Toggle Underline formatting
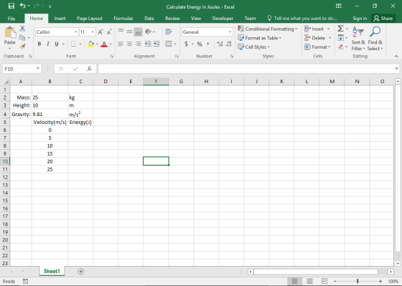Screen dimensions: 402x286 click(x=57, y=44)
